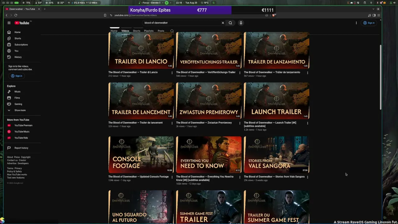Open the Everything You Need to Know title
398x224 pixels.
point(205,178)
